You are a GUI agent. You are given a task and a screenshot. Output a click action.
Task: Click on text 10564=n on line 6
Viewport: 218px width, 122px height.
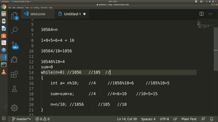(49, 29)
